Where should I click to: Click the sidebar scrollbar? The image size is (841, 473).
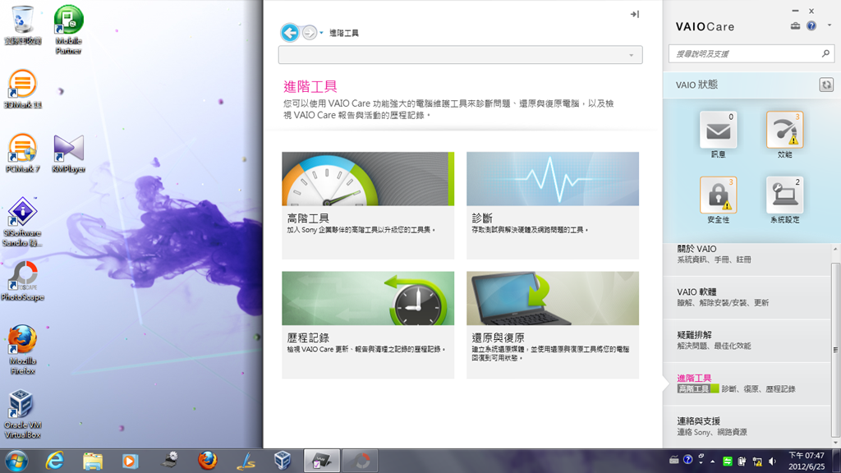click(x=835, y=350)
